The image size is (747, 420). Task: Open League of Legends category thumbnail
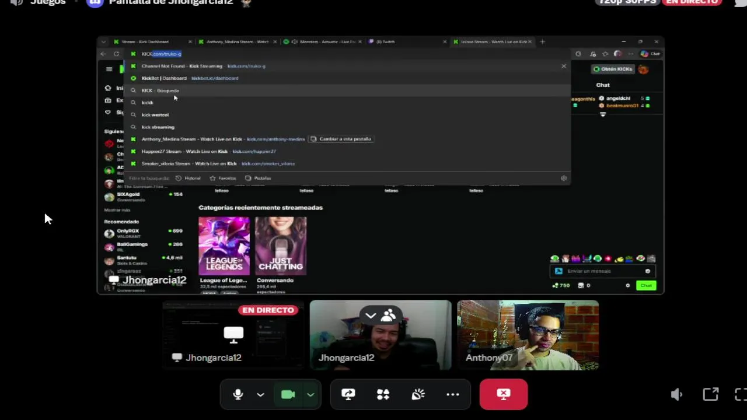(x=224, y=246)
